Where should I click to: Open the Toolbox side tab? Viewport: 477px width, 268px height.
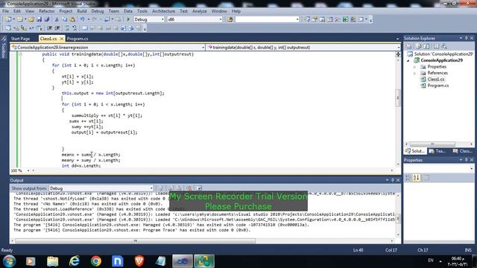3,48
